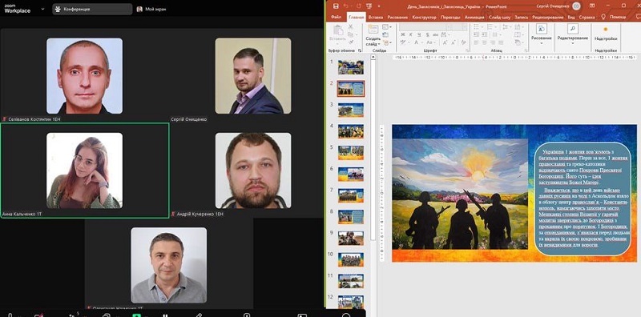641x317 pixels.
Task: Switch to the Вид tab
Action: point(571,17)
